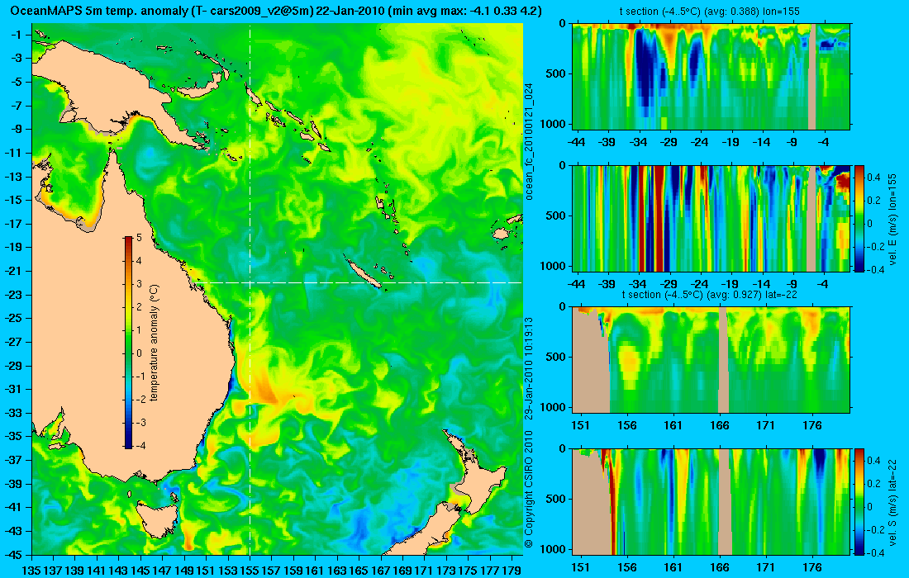Screen dimensions: 909x578
Task: Select the vel. E (m/s) lon=155 colorbar
Action: (859, 218)
